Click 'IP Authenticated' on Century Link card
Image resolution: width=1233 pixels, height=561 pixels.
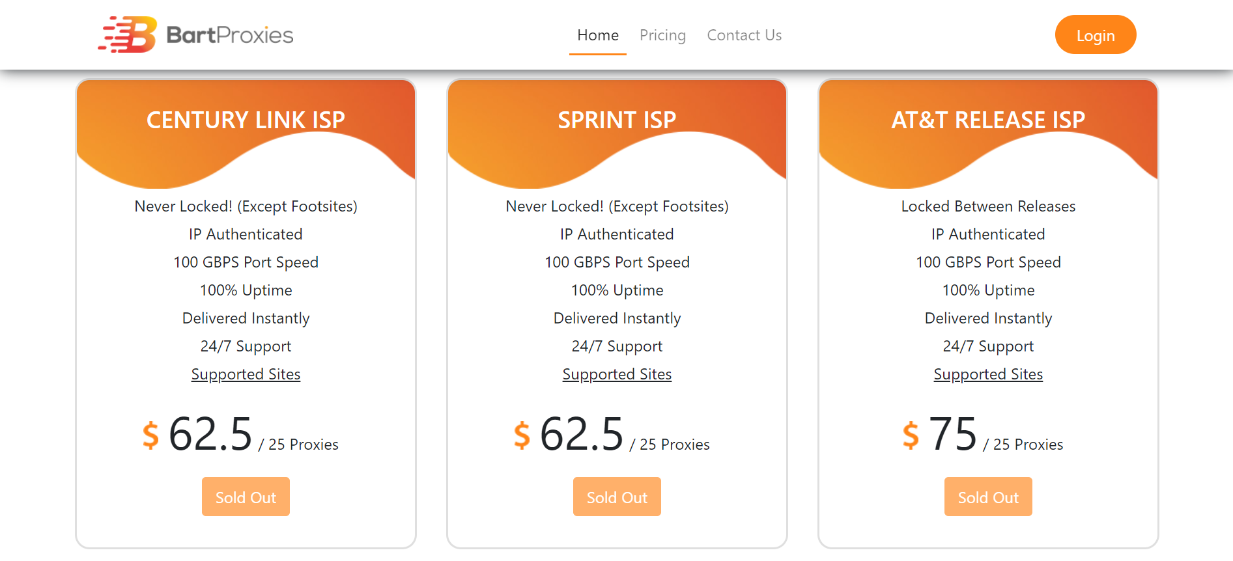(x=246, y=234)
